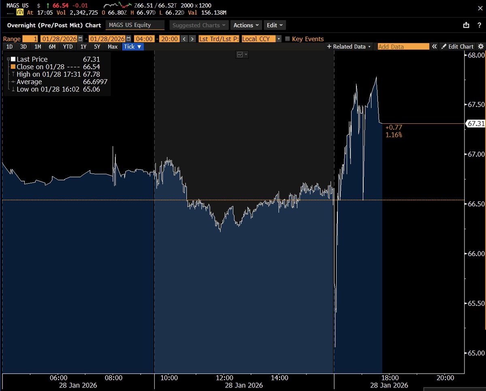Click the Edit Chart button
Image resolution: width=486 pixels, height=391 pixels.
tap(458, 46)
